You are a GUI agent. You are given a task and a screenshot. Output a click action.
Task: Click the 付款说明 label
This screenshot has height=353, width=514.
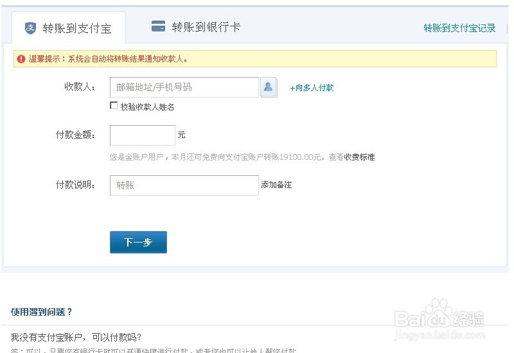click(75, 185)
